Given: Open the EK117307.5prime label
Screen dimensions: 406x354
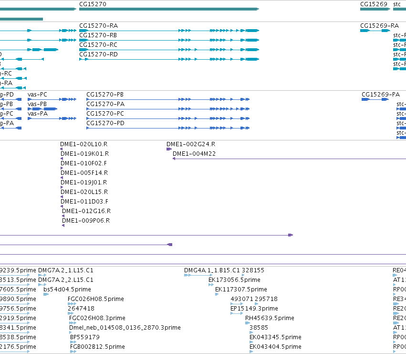Looking at the screenshot, I should (241, 290).
